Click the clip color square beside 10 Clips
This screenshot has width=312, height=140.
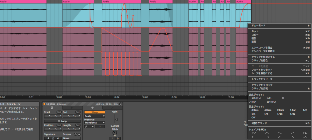[x=44, y=104]
